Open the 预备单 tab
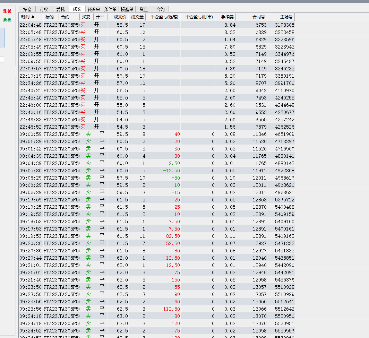Viewport: 369px width, 338px height. pos(94,9)
